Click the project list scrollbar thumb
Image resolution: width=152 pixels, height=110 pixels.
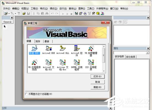[104, 55]
